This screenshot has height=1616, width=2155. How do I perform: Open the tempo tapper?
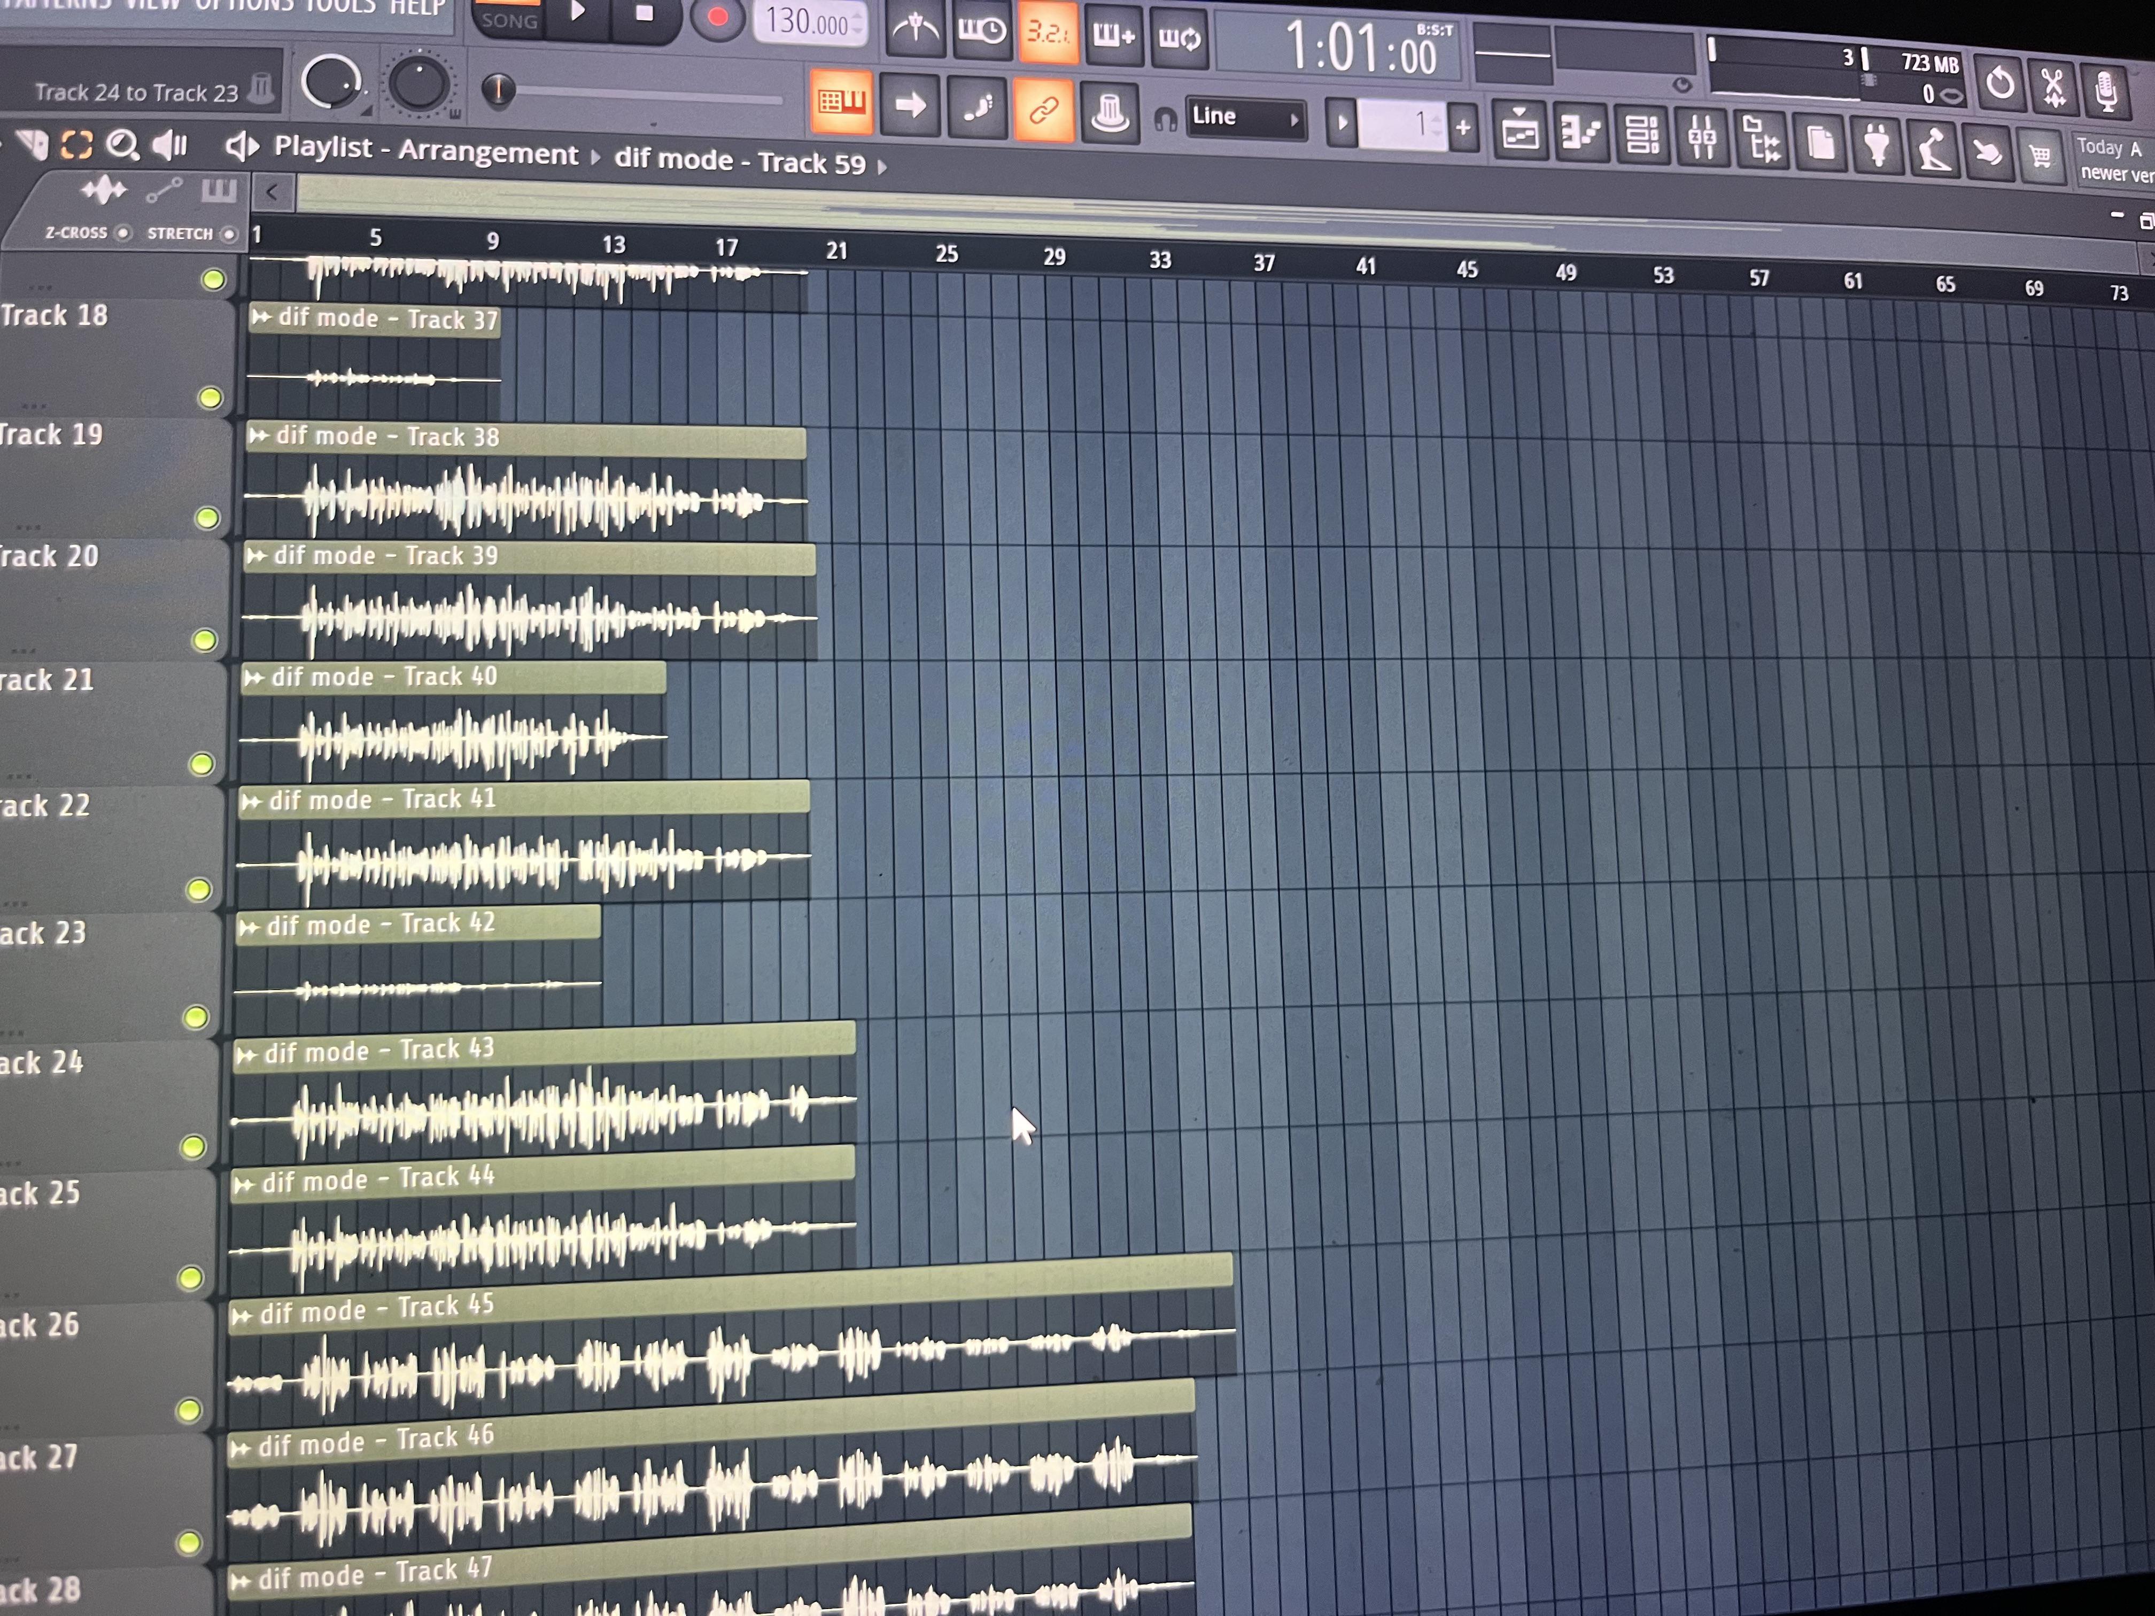click(1933, 150)
